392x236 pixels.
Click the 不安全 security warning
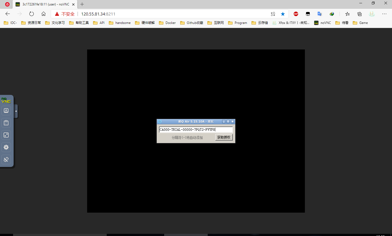(65, 14)
